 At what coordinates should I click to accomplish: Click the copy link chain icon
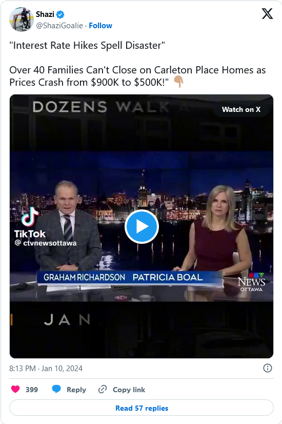click(103, 390)
